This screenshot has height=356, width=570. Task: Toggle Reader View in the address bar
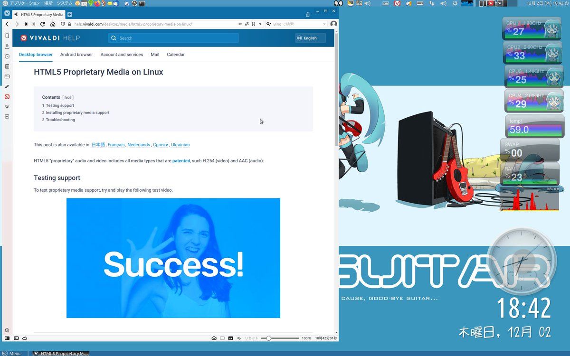[240, 24]
